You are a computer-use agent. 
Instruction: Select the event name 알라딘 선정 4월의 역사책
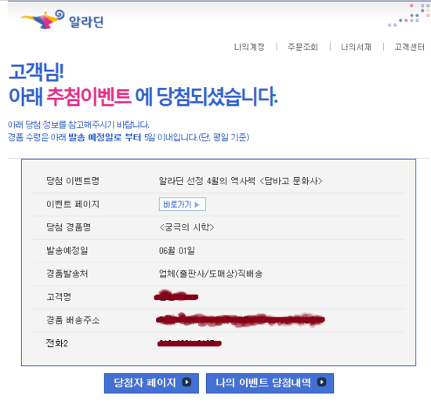coord(207,181)
